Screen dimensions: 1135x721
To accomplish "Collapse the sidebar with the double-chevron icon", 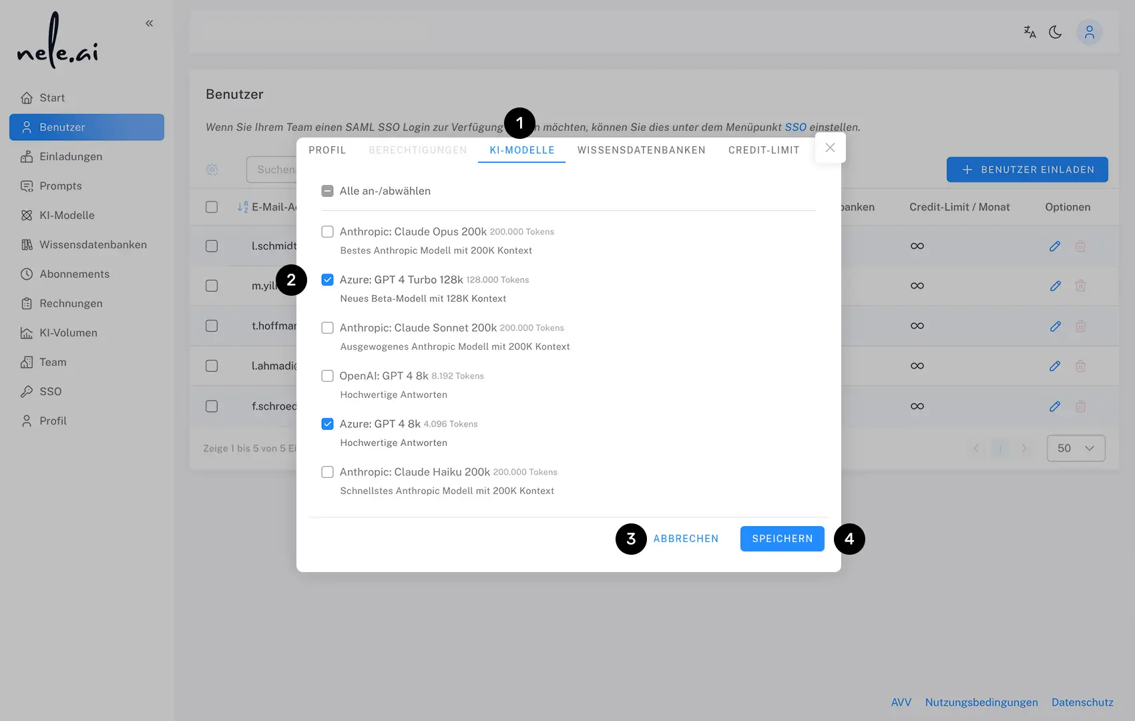I will [x=150, y=23].
